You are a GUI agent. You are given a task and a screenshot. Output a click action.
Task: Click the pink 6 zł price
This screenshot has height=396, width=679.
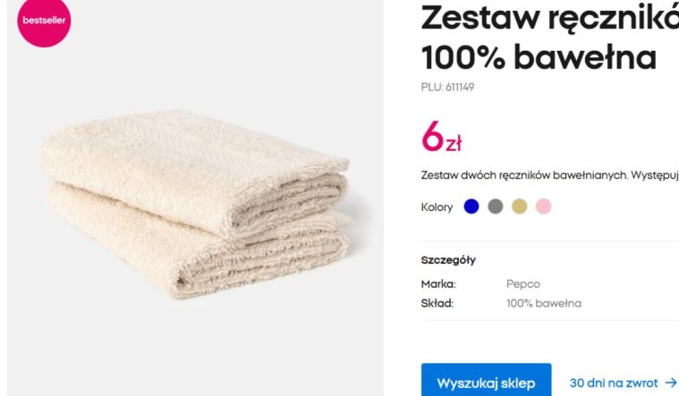click(x=441, y=137)
